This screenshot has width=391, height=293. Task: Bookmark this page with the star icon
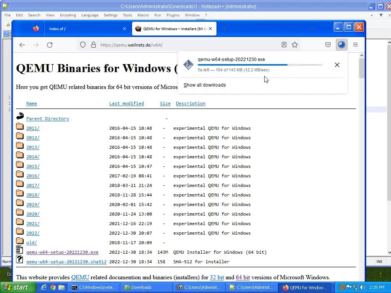[x=295, y=45]
